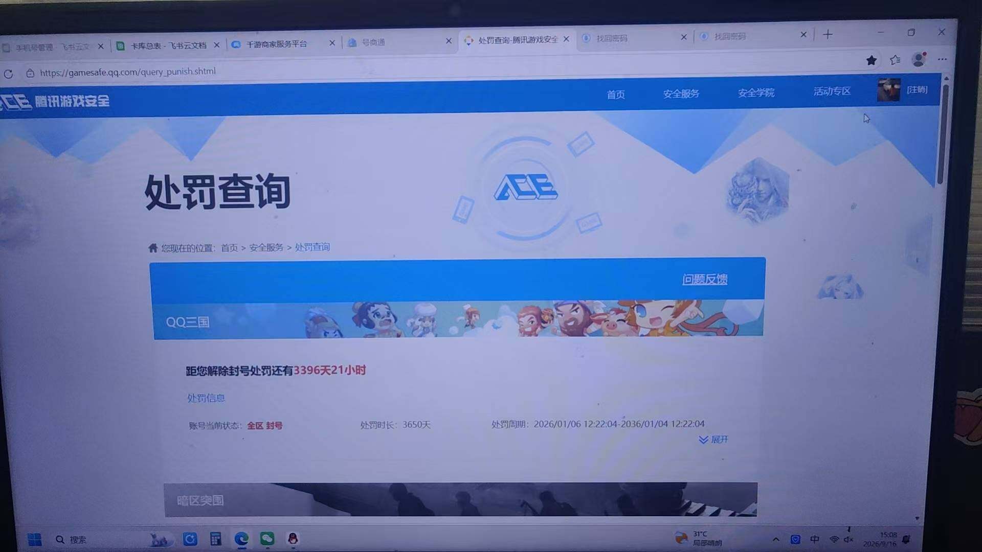Screen dimensions: 982x552
Task: Open the notification bell icon
Action: coord(906,539)
